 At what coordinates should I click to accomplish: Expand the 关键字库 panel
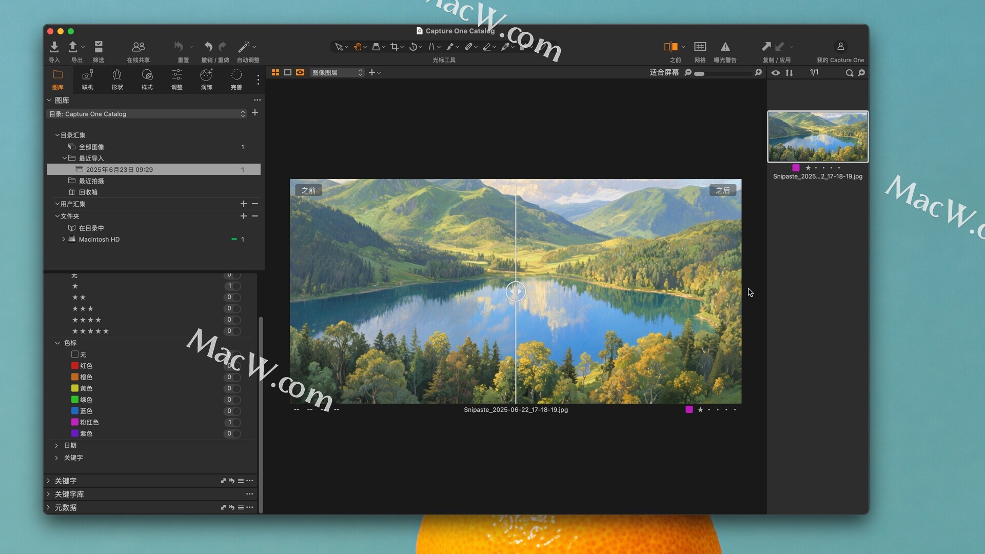point(49,494)
